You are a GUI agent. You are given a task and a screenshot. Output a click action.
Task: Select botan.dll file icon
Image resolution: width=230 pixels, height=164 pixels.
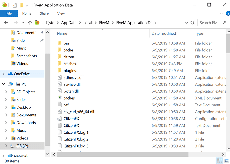[x=60, y=91]
